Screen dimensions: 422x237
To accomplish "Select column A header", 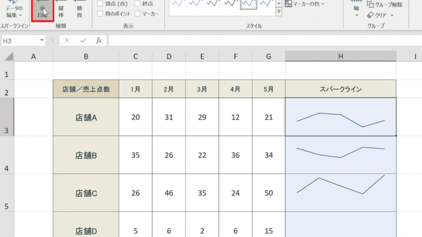I will [34, 57].
